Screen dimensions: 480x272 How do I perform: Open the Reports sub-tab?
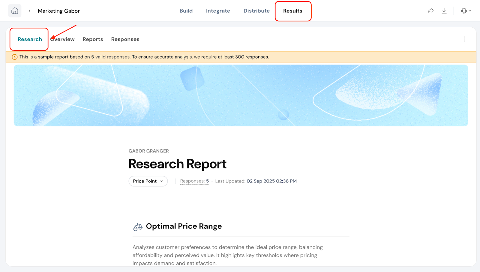click(x=93, y=39)
